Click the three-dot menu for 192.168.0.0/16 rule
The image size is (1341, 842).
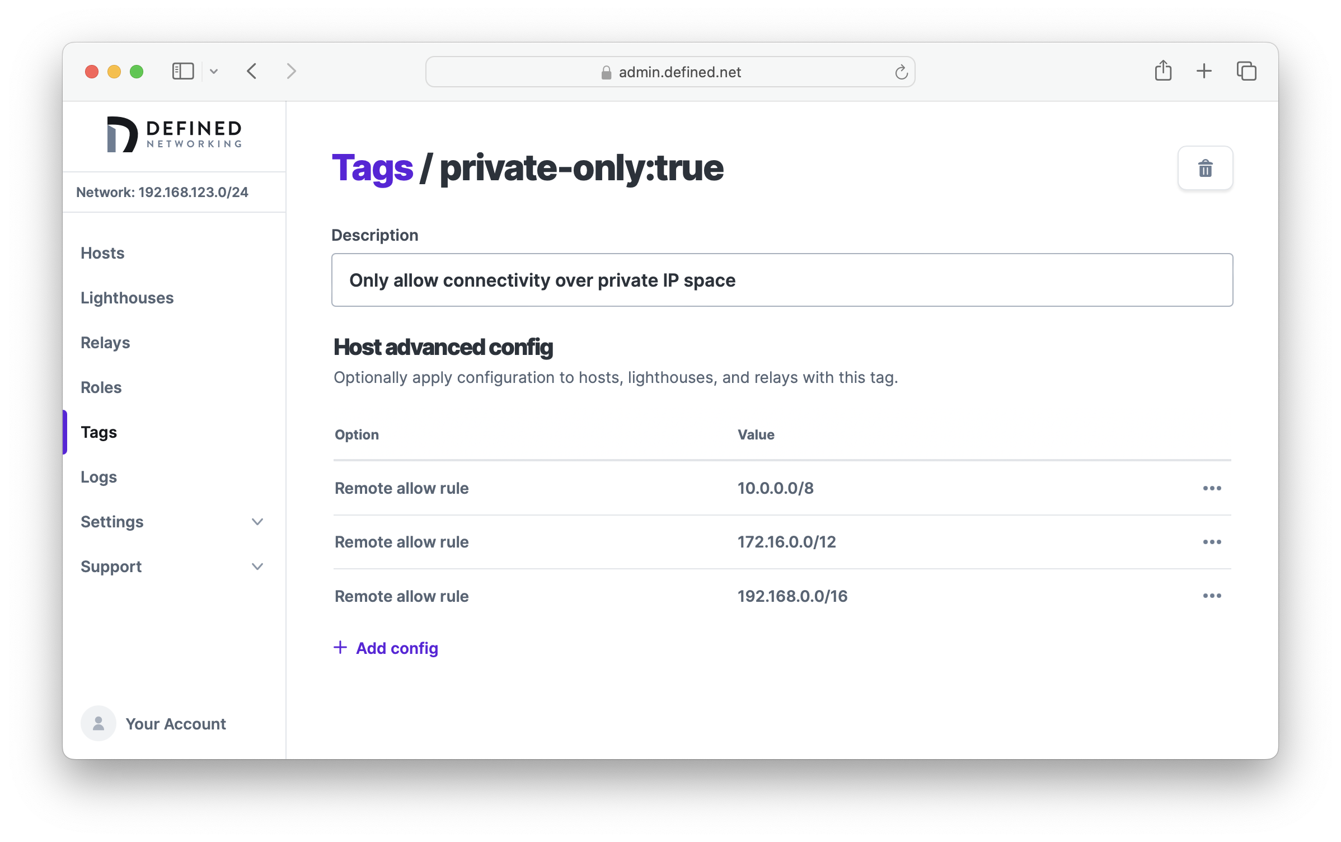(x=1213, y=596)
